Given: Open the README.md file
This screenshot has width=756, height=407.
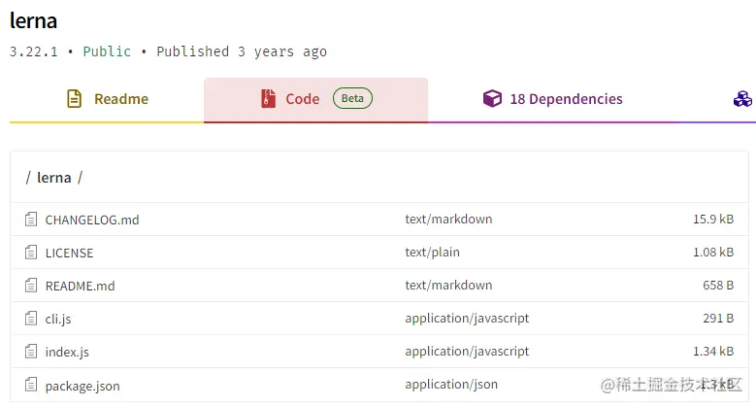Looking at the screenshot, I should pos(80,287).
